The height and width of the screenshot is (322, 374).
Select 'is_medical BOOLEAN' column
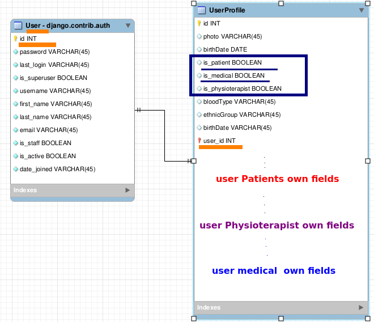coord(234,75)
